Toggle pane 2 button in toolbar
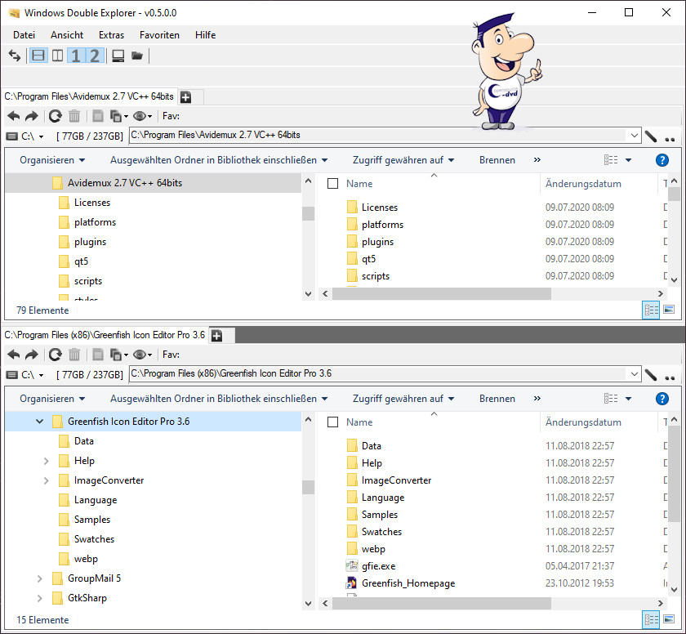Screen dimensions: 686x634 pyautogui.click(x=95, y=56)
